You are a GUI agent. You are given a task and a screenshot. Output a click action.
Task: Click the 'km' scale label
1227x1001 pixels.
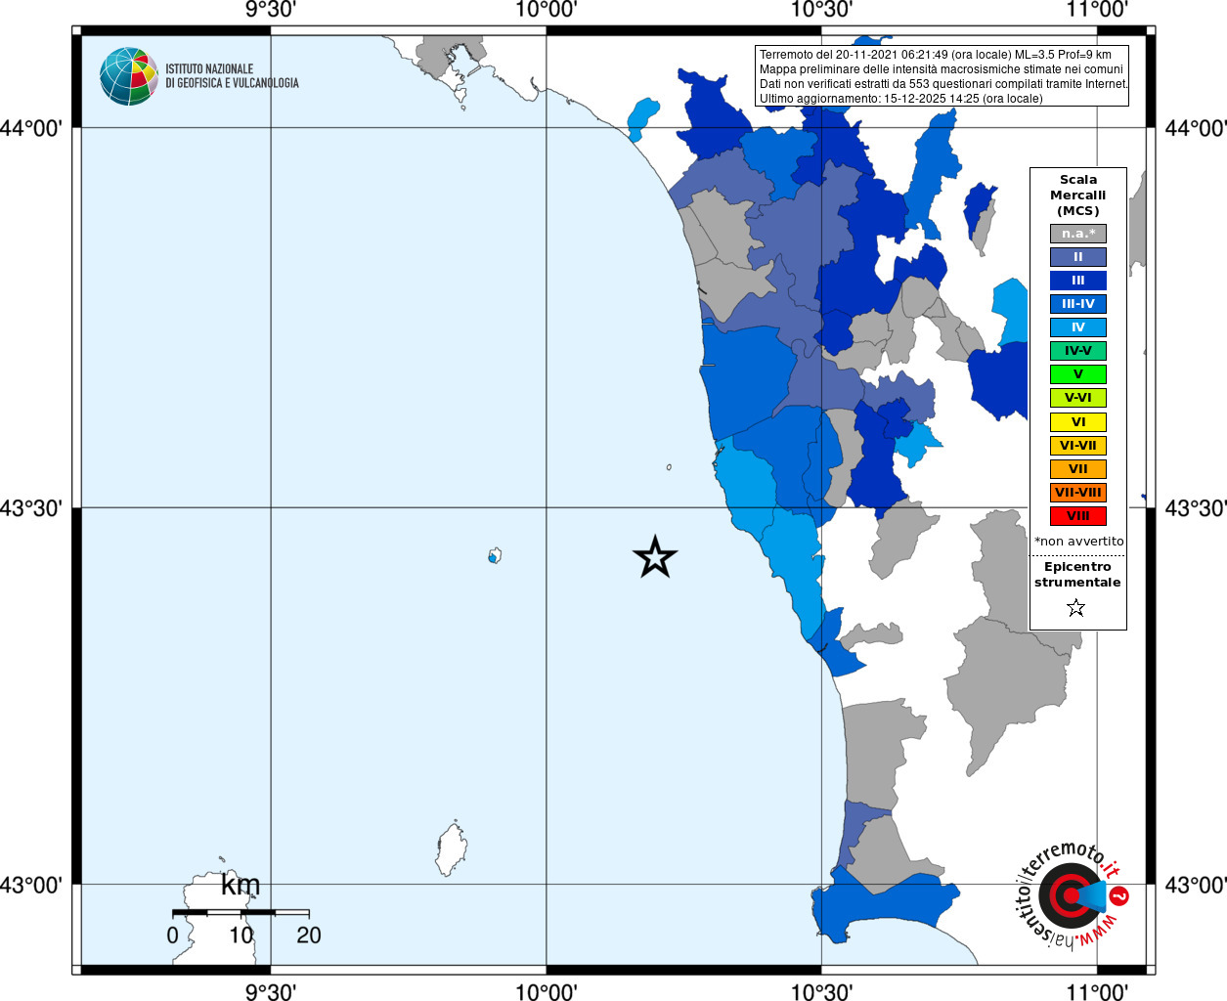point(241,885)
